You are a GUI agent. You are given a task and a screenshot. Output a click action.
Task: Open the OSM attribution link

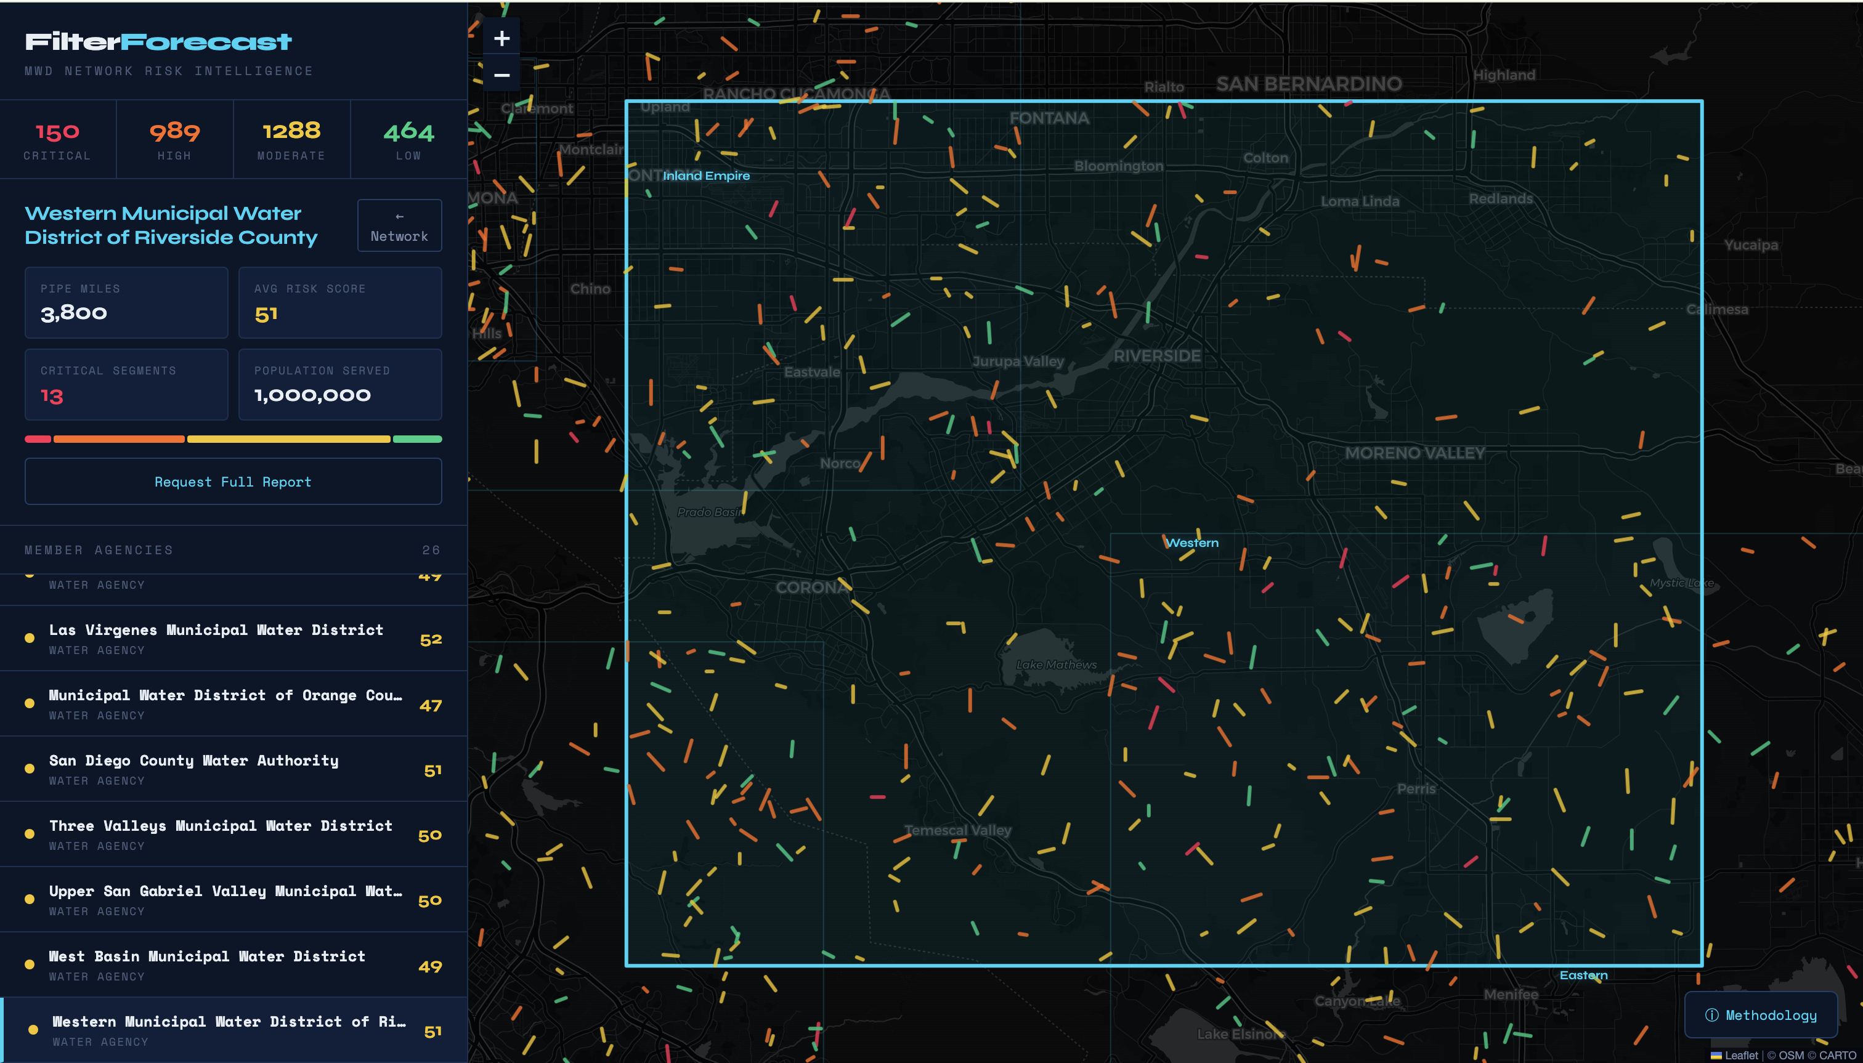coord(1791,1056)
